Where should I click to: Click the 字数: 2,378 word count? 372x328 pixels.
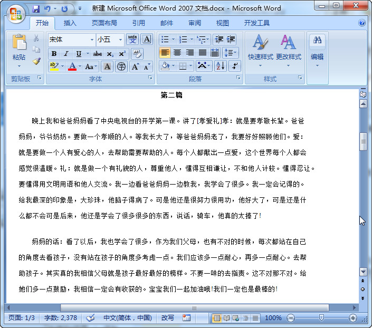(x=61, y=317)
